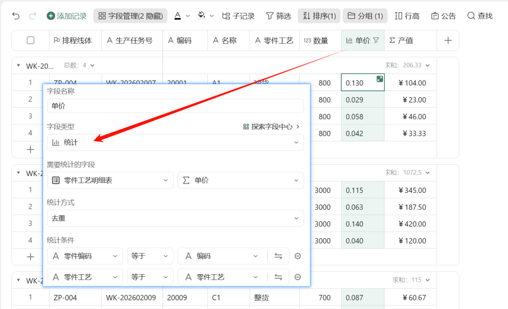Click the 查找 search tool
Image resolution: width=508 pixels, height=309 pixels.
coord(480,16)
